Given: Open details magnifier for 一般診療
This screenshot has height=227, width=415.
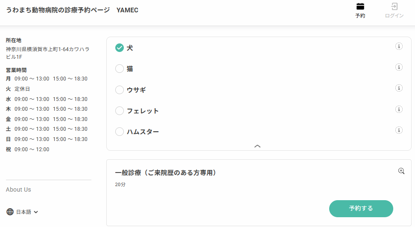Looking at the screenshot, I should [x=401, y=171].
